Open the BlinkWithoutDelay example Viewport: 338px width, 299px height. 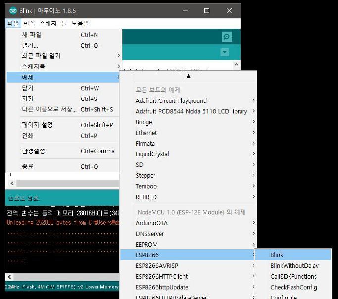293,266
